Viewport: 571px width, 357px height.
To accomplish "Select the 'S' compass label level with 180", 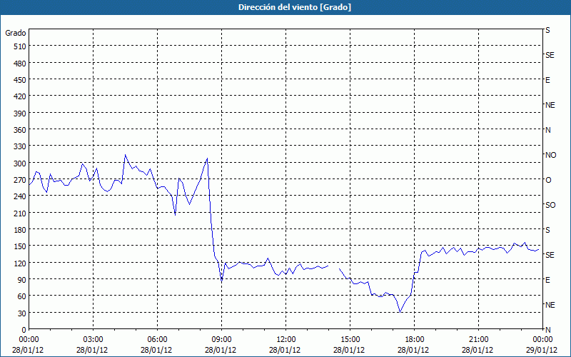I will click(x=547, y=230).
